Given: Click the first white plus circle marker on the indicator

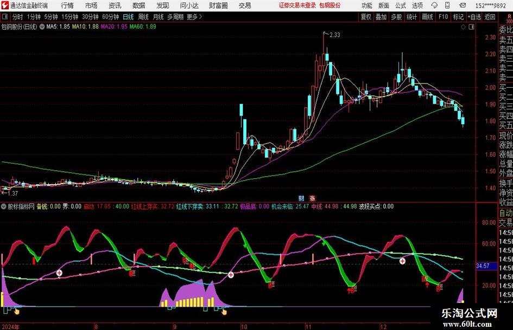Looking at the screenshot, I should pos(59,273).
